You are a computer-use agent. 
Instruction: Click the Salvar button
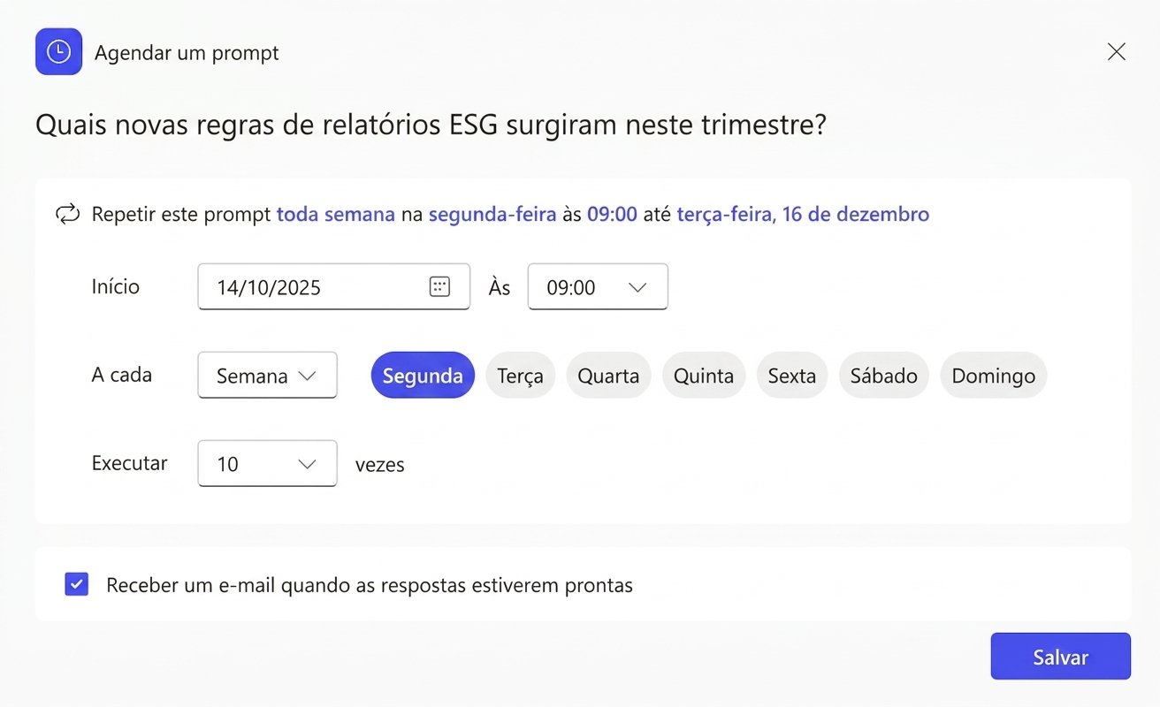1060,657
